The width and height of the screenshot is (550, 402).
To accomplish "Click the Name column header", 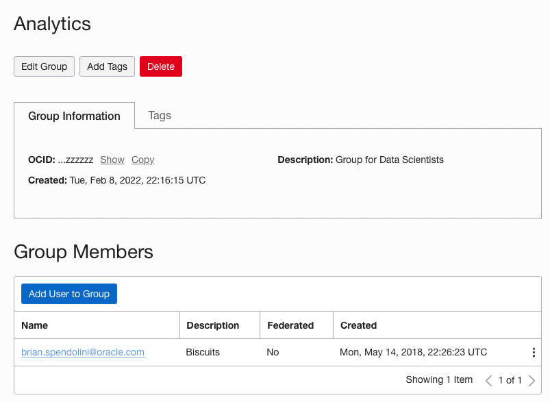I will pyautogui.click(x=35, y=325).
